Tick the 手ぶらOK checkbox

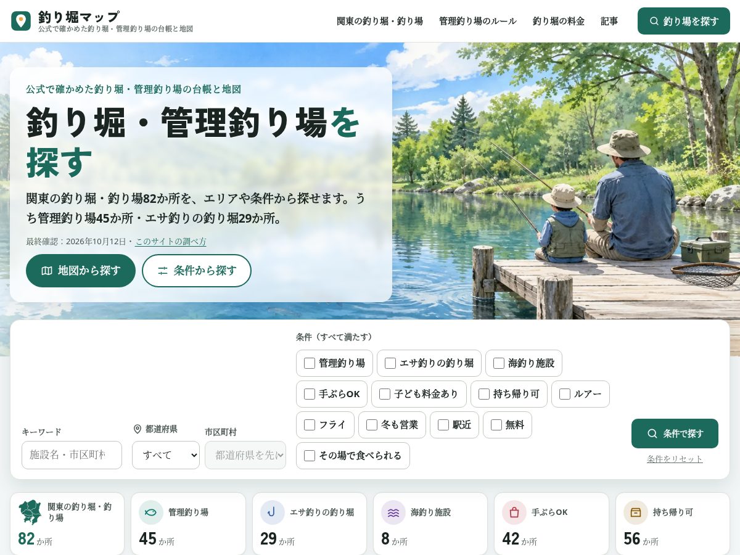point(310,394)
